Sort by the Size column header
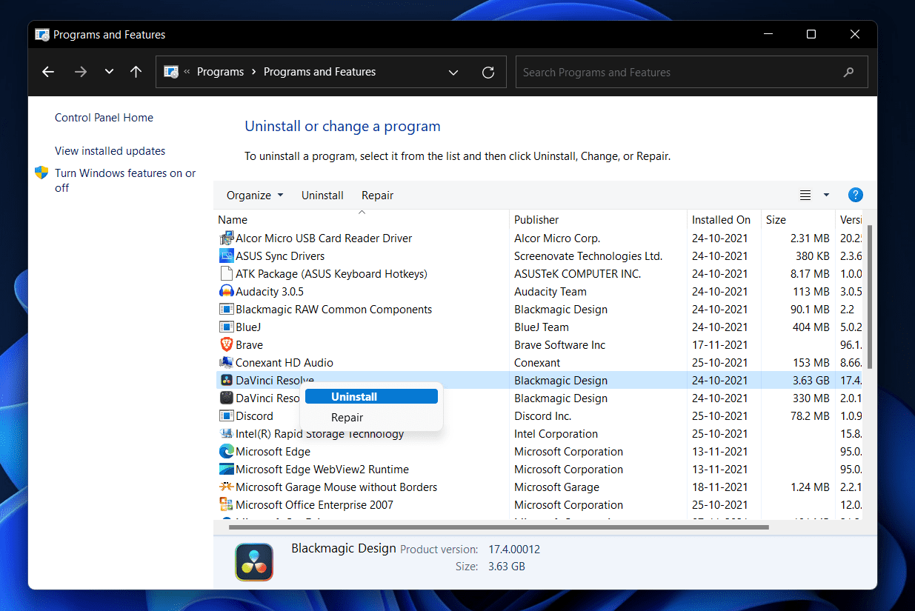The width and height of the screenshot is (915, 611). pyautogui.click(x=799, y=220)
